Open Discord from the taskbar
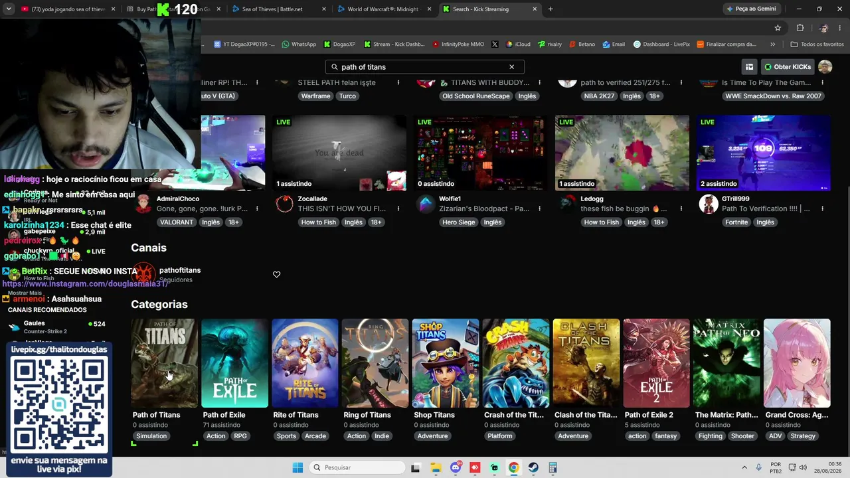Image resolution: width=850 pixels, height=478 pixels. [x=455, y=467]
